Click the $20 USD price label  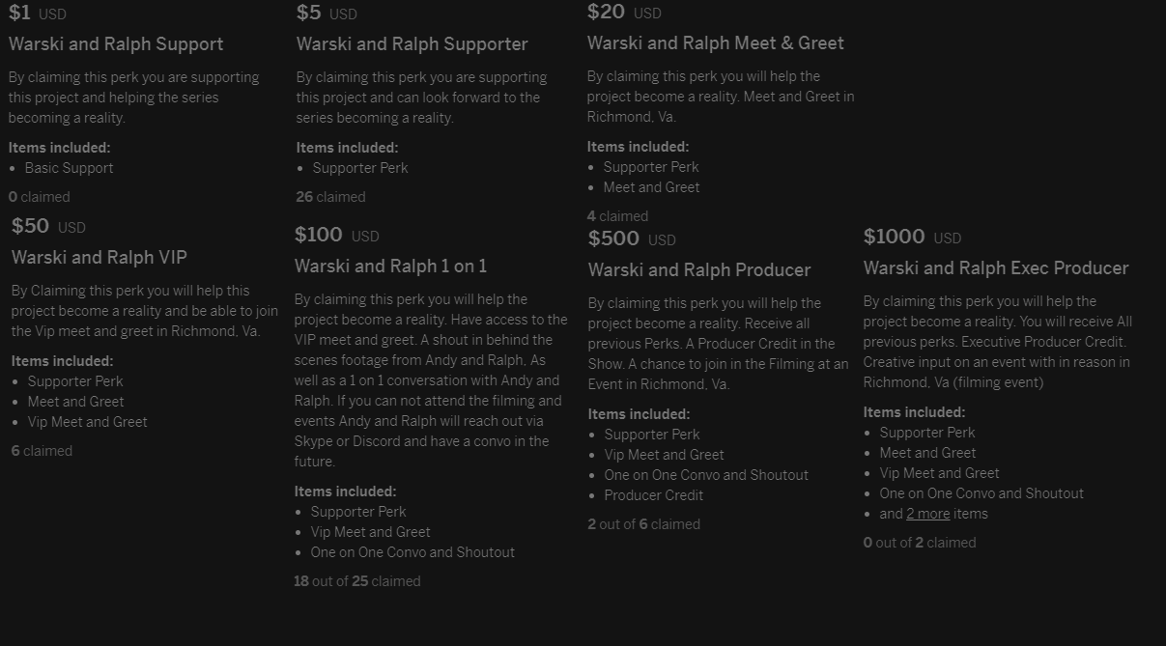624,13
